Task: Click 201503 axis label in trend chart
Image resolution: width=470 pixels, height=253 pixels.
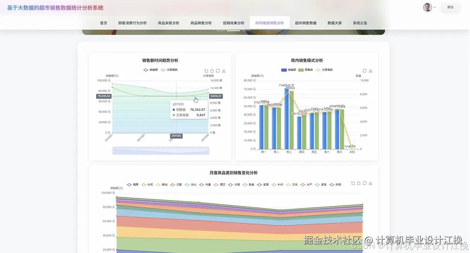Action: (x=176, y=136)
